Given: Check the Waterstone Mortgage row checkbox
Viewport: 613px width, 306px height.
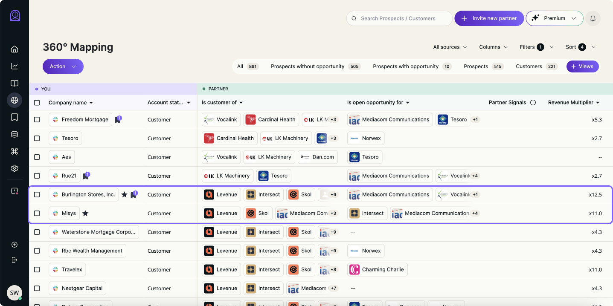Looking at the screenshot, I should click(x=37, y=232).
